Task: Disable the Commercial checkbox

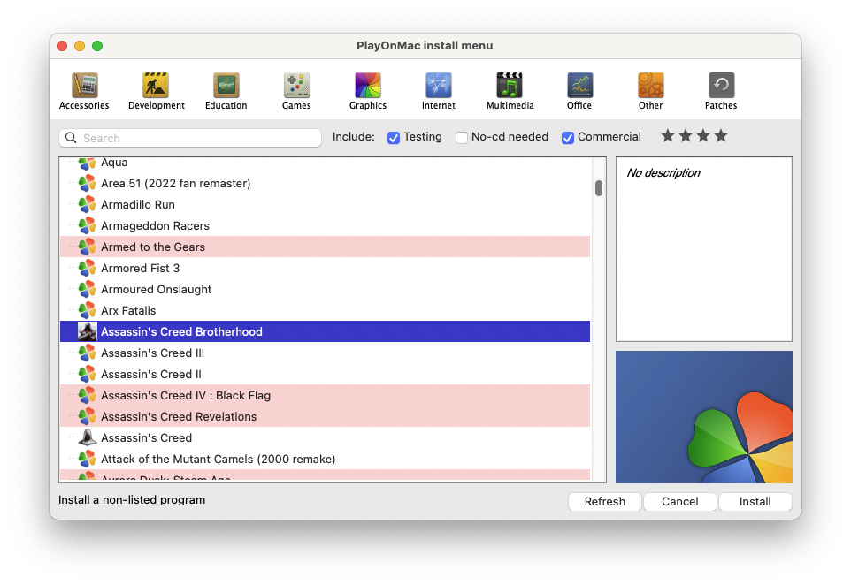Action: (x=568, y=138)
